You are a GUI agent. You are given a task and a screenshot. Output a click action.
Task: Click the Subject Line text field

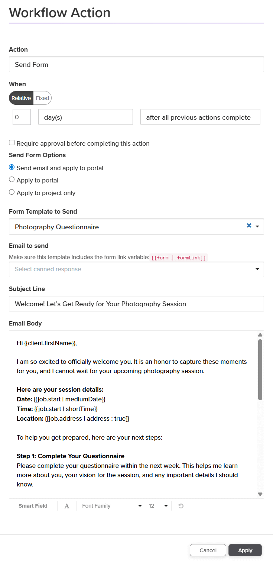tap(136, 304)
